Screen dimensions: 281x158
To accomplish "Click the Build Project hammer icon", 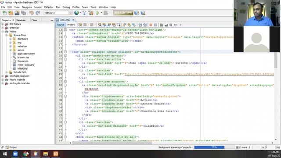I will click(x=84, y=13).
